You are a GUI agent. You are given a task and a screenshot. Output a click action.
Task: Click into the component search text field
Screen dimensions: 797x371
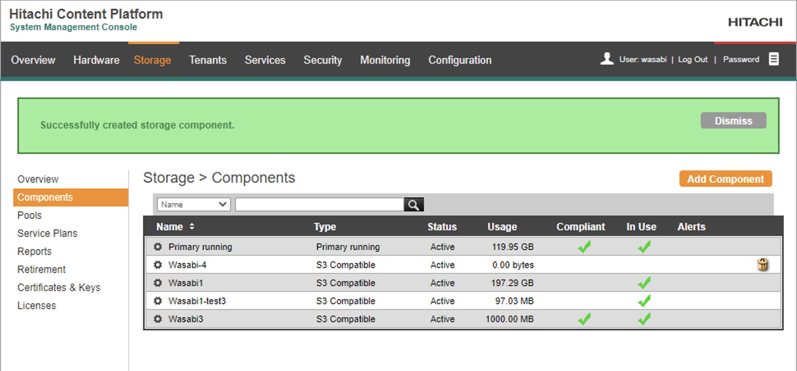320,204
